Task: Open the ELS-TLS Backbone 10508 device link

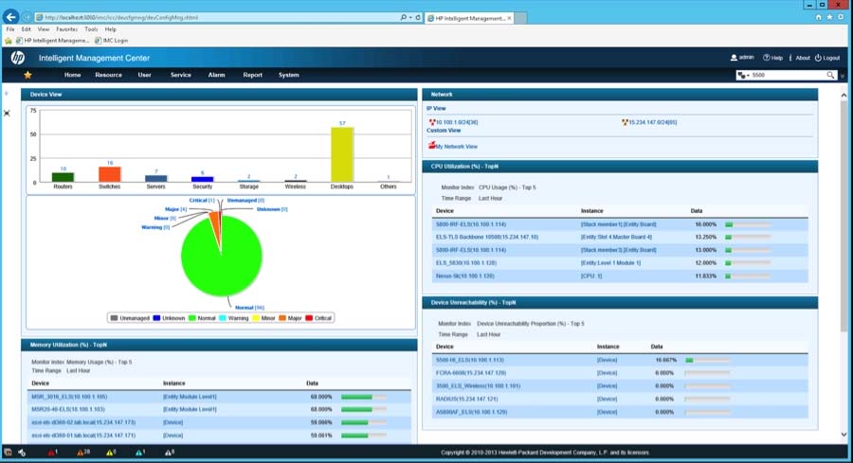Action: click(x=487, y=237)
